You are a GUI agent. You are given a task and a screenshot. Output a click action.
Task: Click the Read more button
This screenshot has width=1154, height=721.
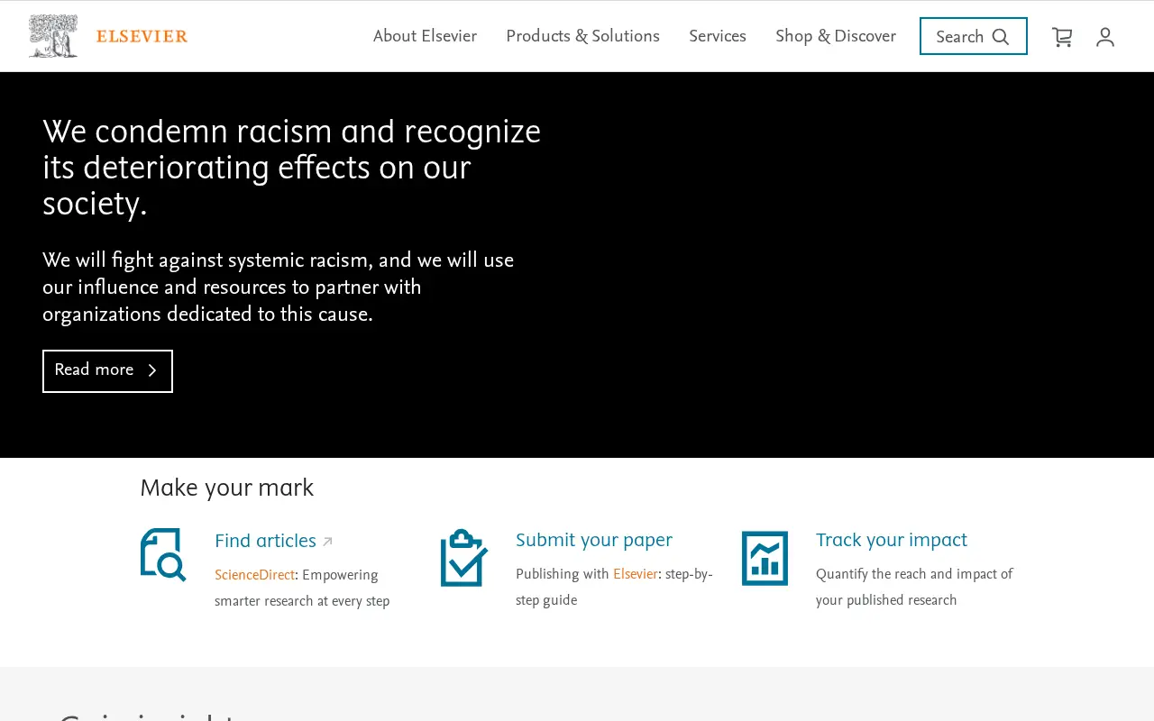click(107, 371)
